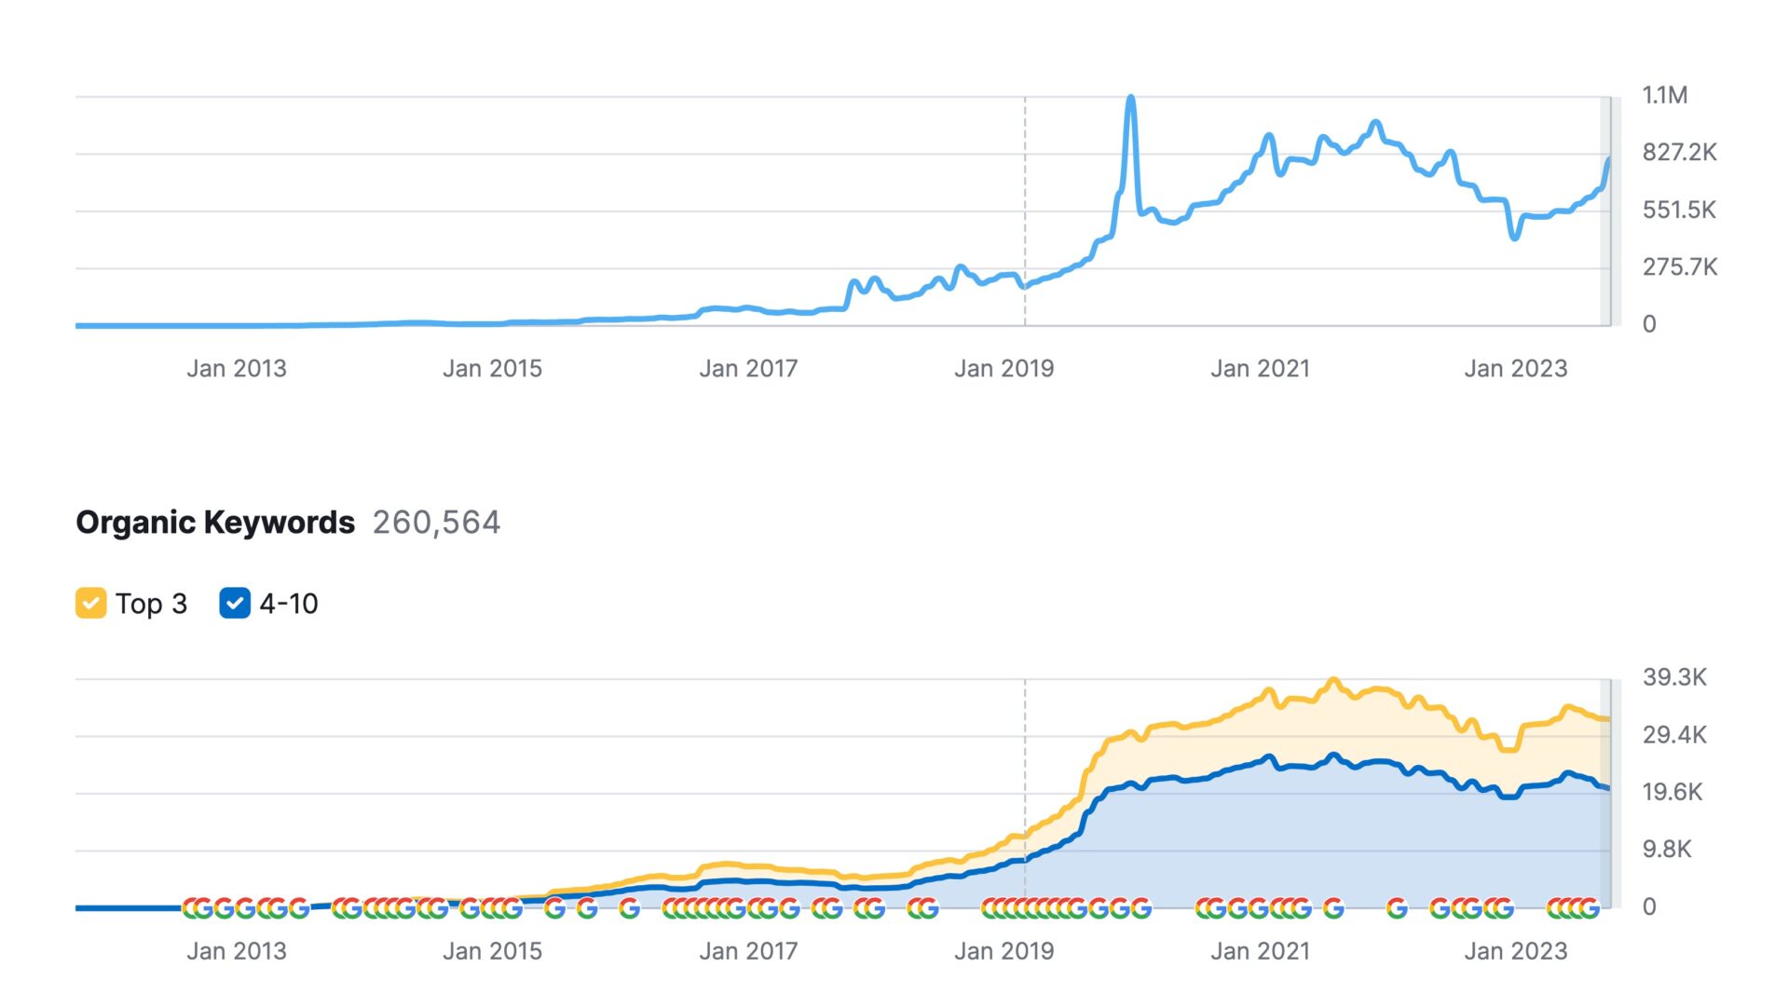Click the early 2023 traffic dip on the chart

click(x=1514, y=237)
